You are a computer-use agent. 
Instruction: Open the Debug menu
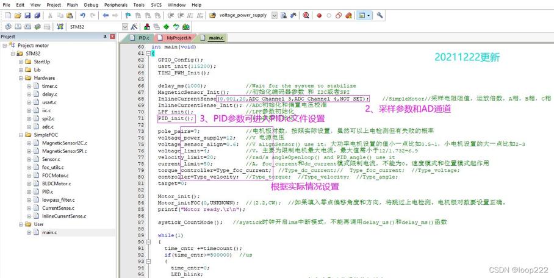91,5
